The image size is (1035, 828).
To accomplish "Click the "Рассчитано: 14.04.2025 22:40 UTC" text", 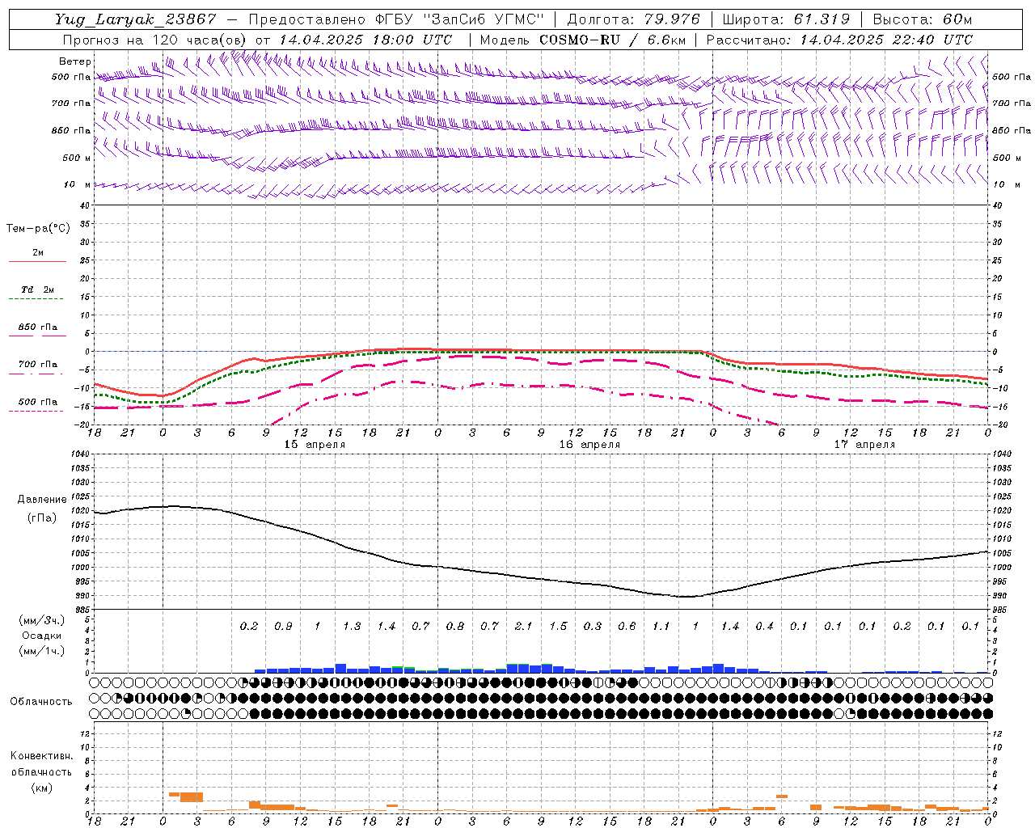I will 839,40.
